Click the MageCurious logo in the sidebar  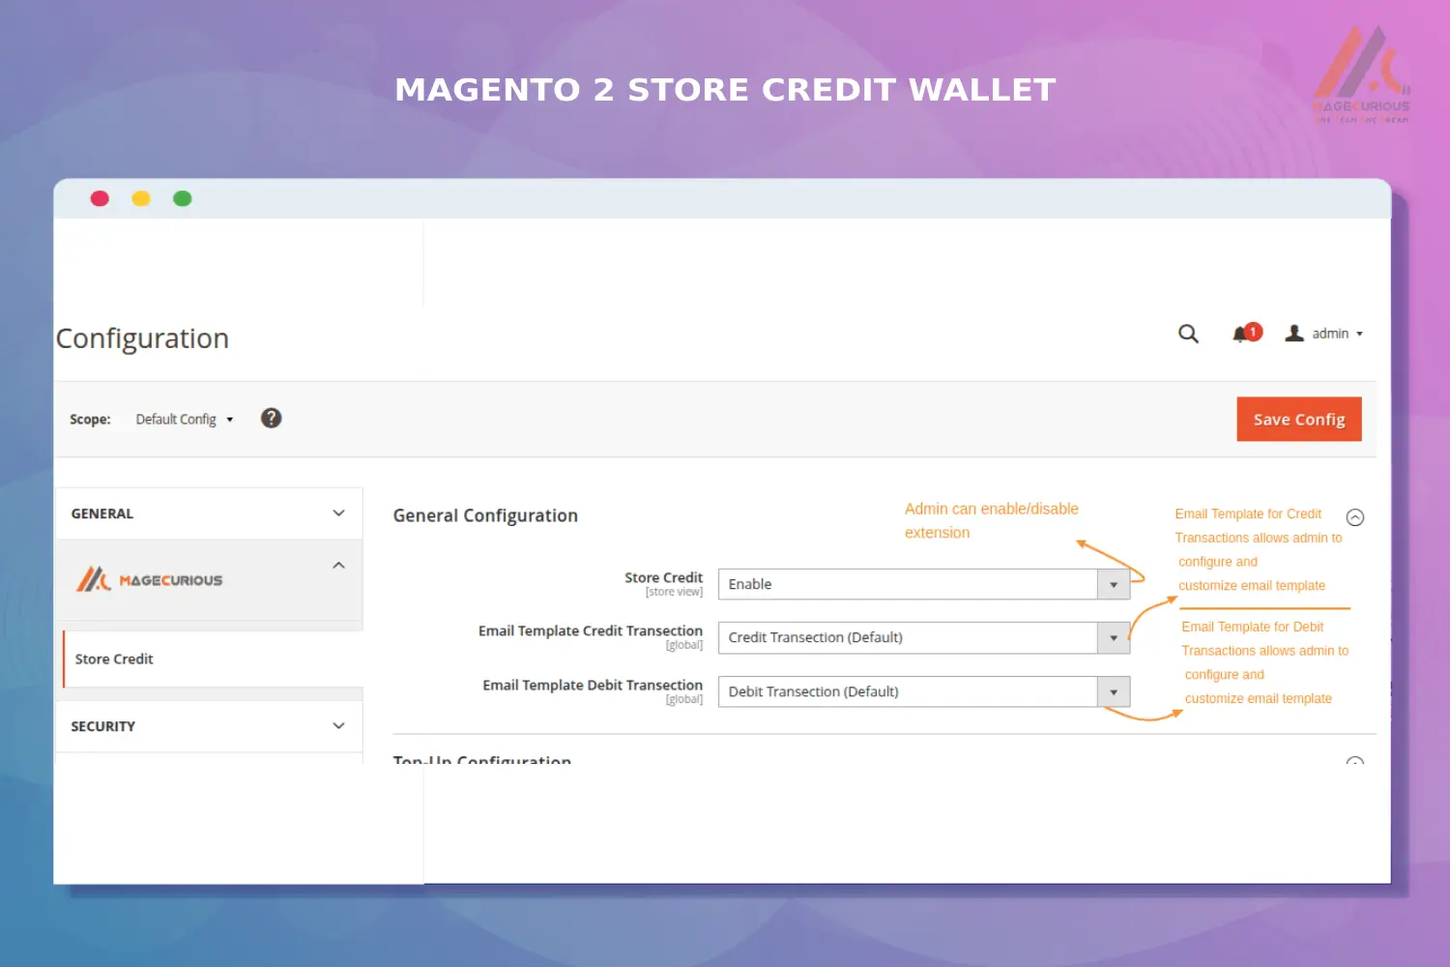(x=150, y=578)
